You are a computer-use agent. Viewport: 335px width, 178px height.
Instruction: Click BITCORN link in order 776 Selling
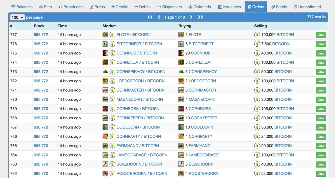pyautogui.click(x=281, y=44)
